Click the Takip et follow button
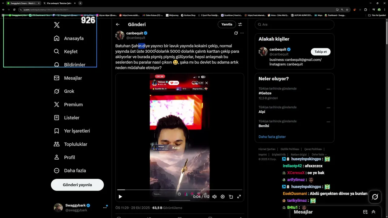Viewport: 388px width, 218px height. (320, 52)
